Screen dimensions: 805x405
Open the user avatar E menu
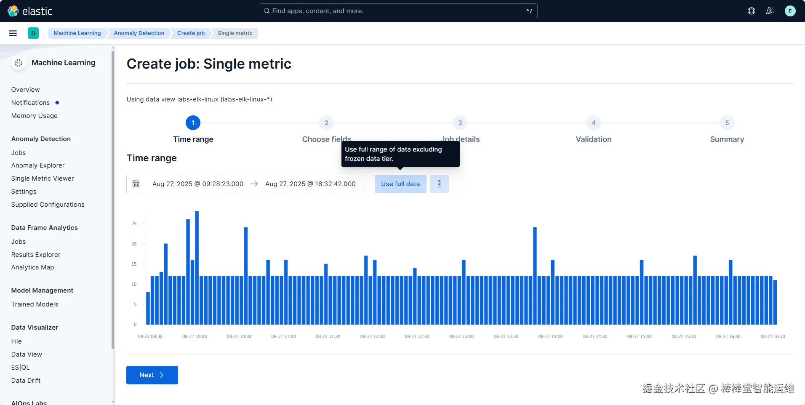(790, 11)
